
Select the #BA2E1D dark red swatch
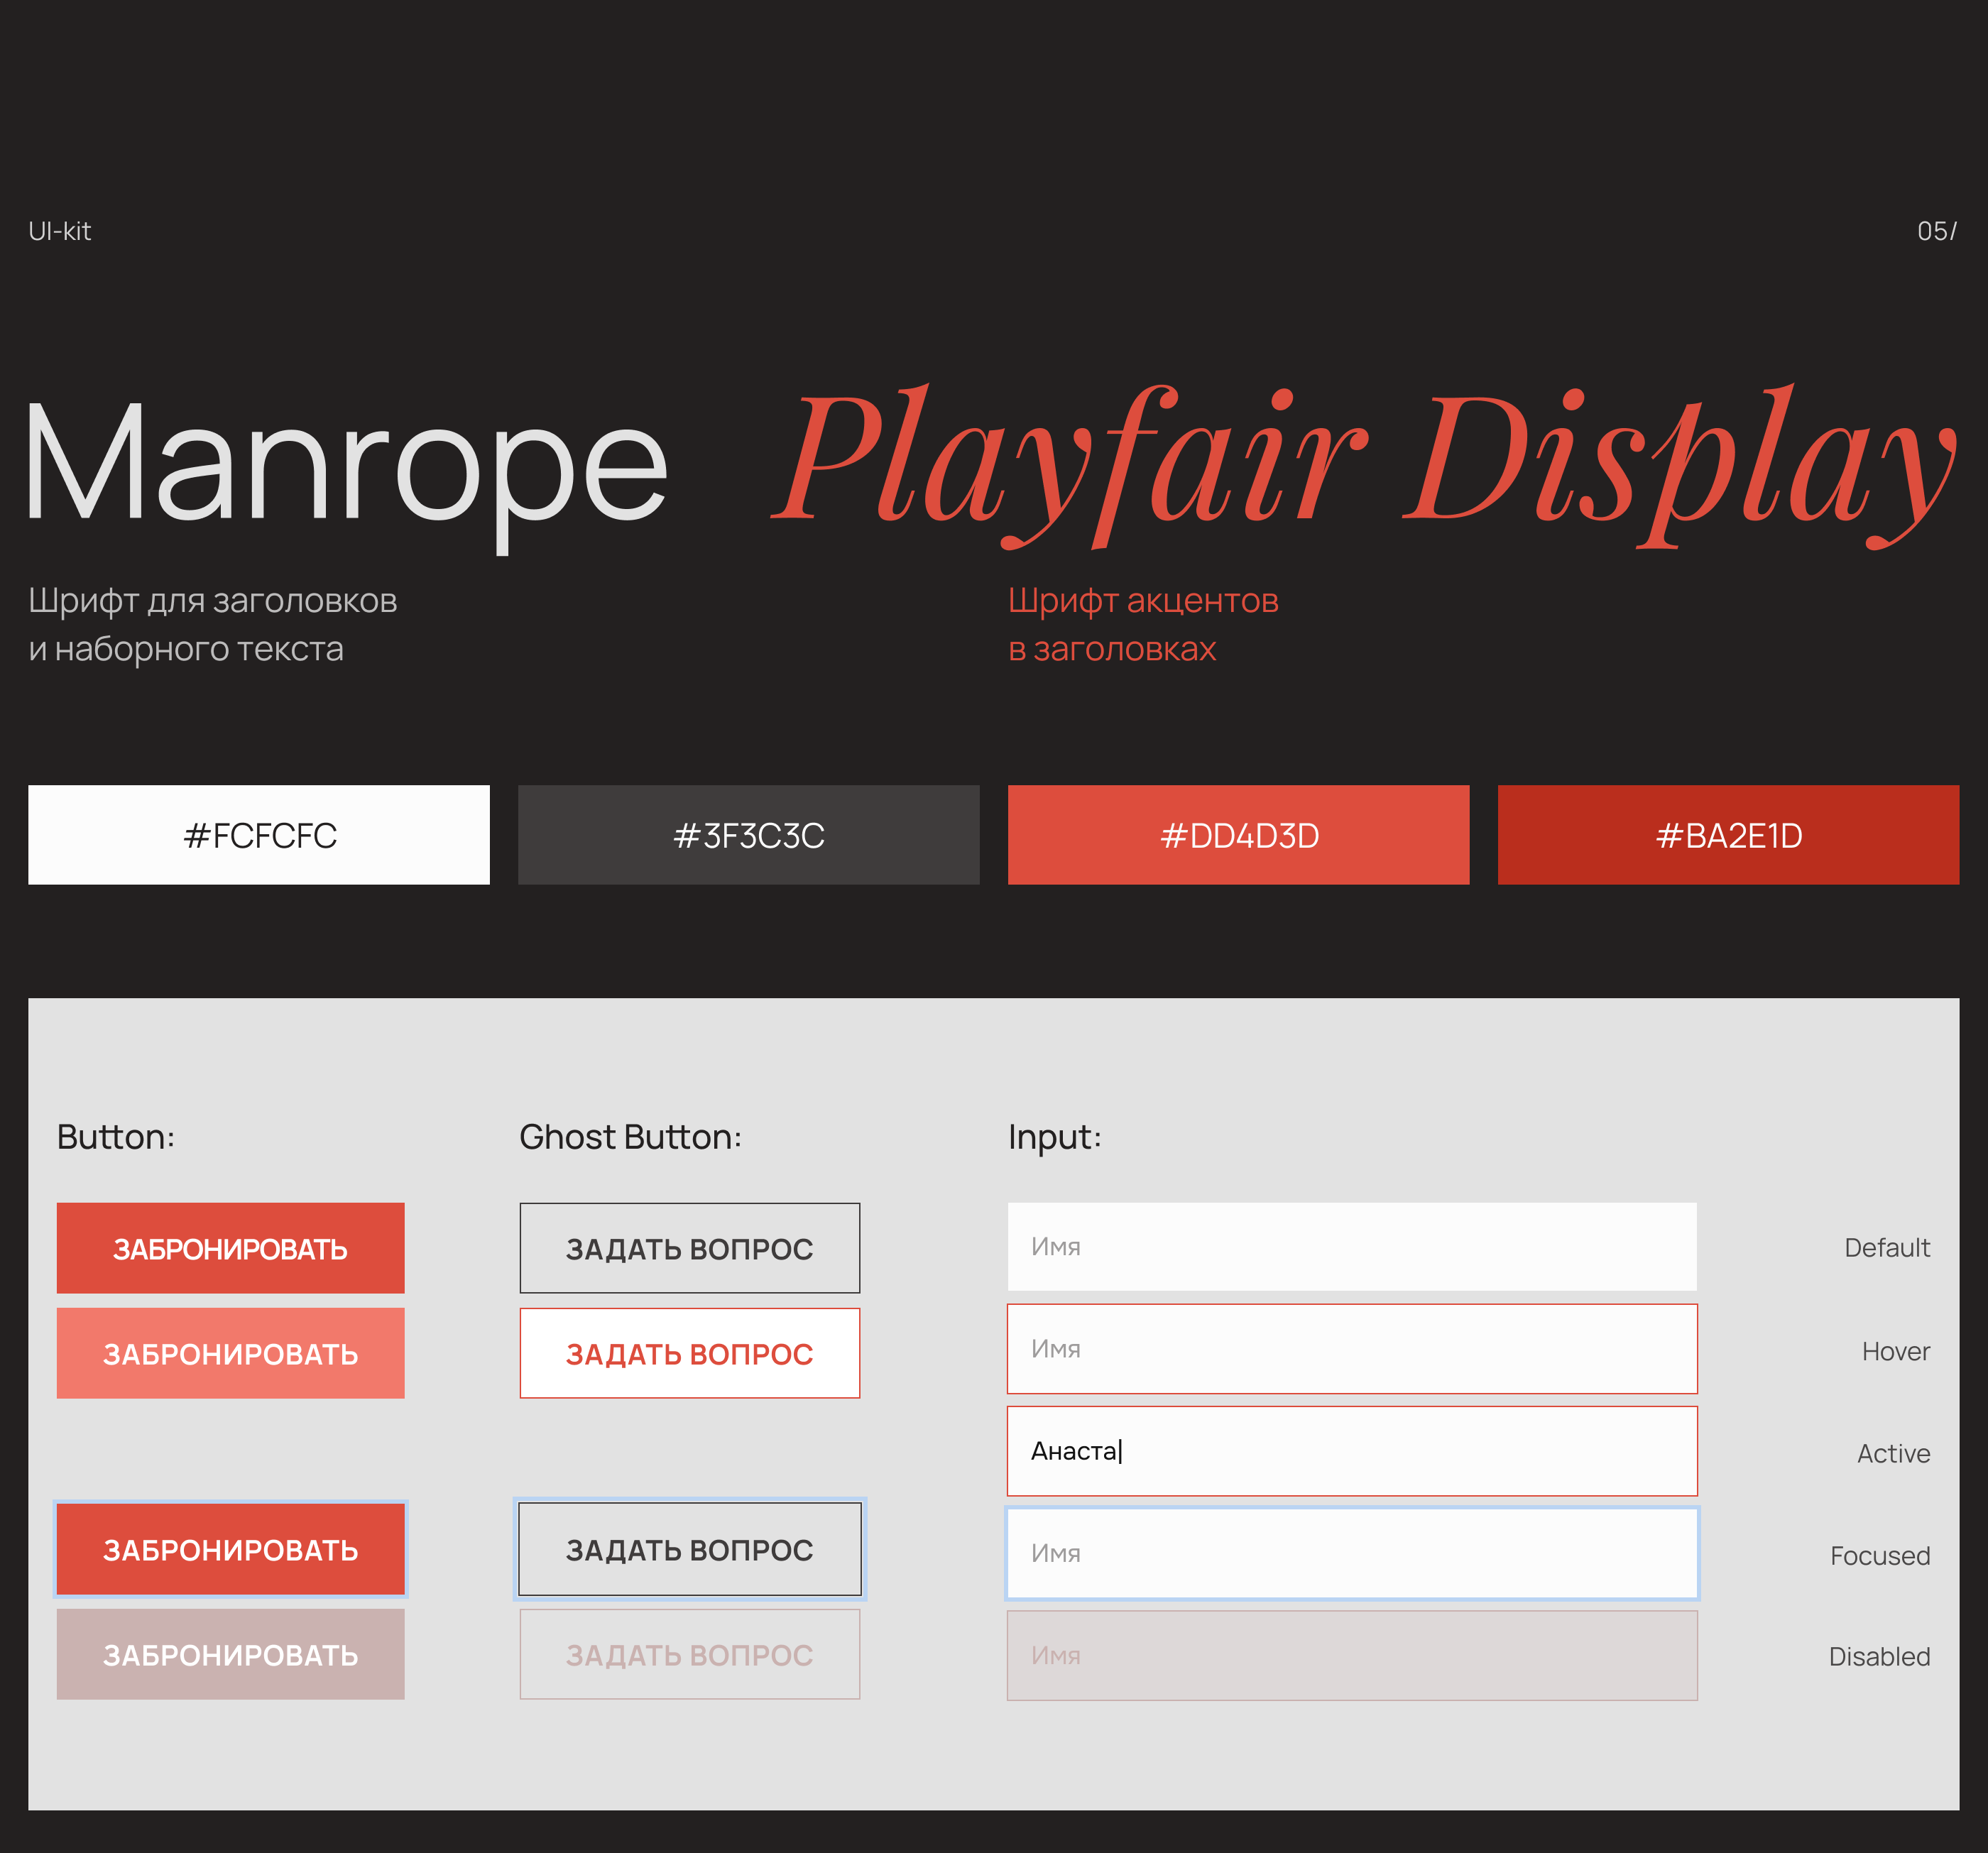click(1728, 835)
